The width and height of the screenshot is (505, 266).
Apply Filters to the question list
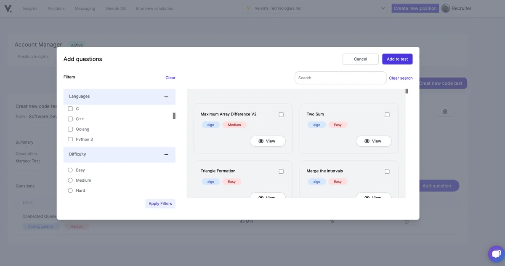point(160,204)
